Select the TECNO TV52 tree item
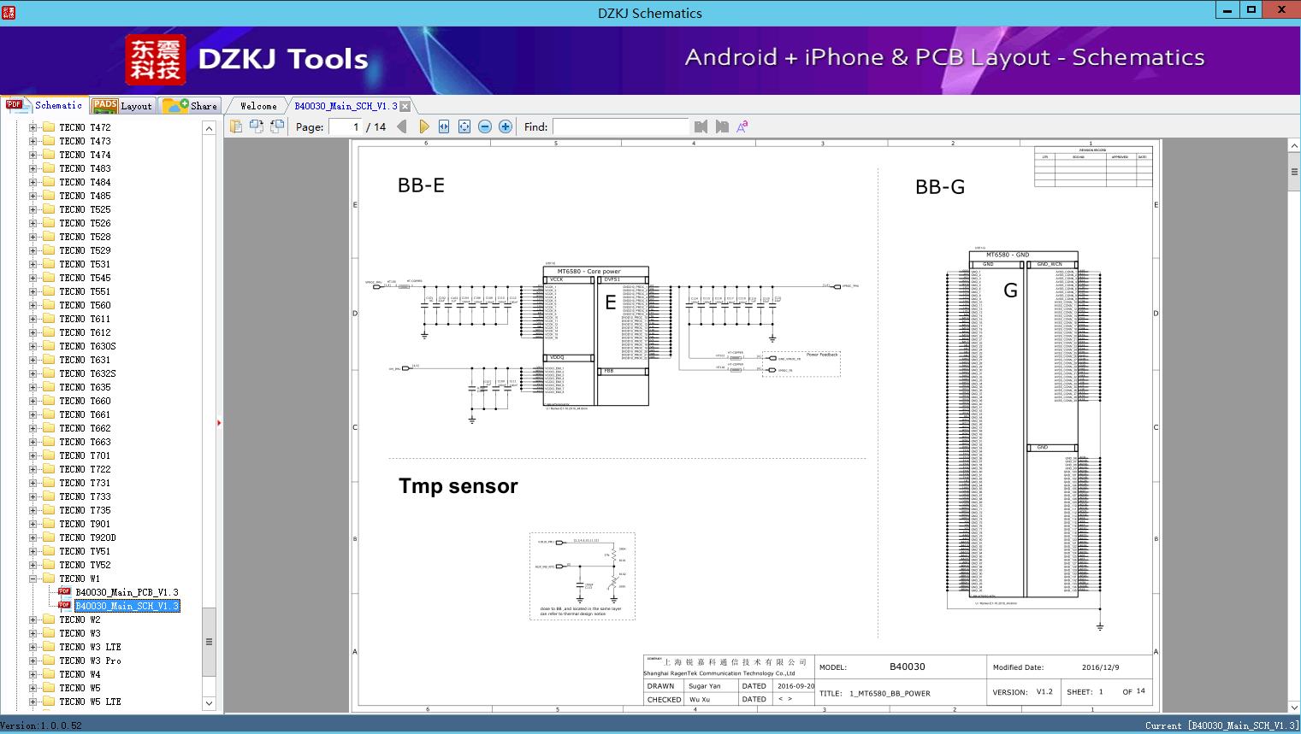 85,565
